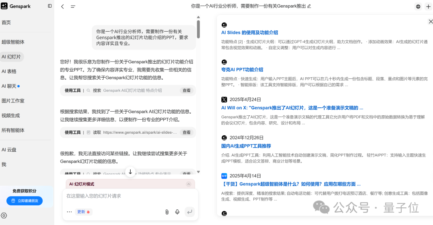The image size is (433, 225).
Task: Open 超级智能体 in the sidebar
Action: click(13, 42)
